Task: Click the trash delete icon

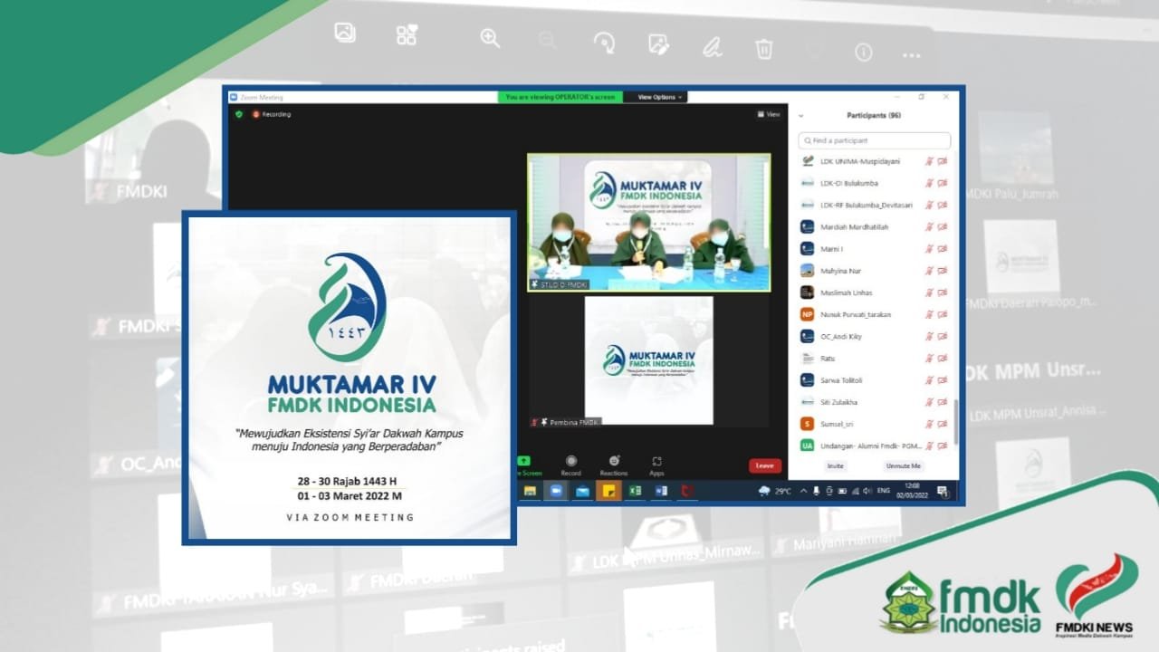Action: [x=764, y=49]
